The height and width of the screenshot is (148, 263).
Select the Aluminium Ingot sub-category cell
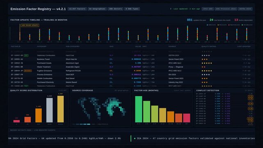click(x=72, y=63)
